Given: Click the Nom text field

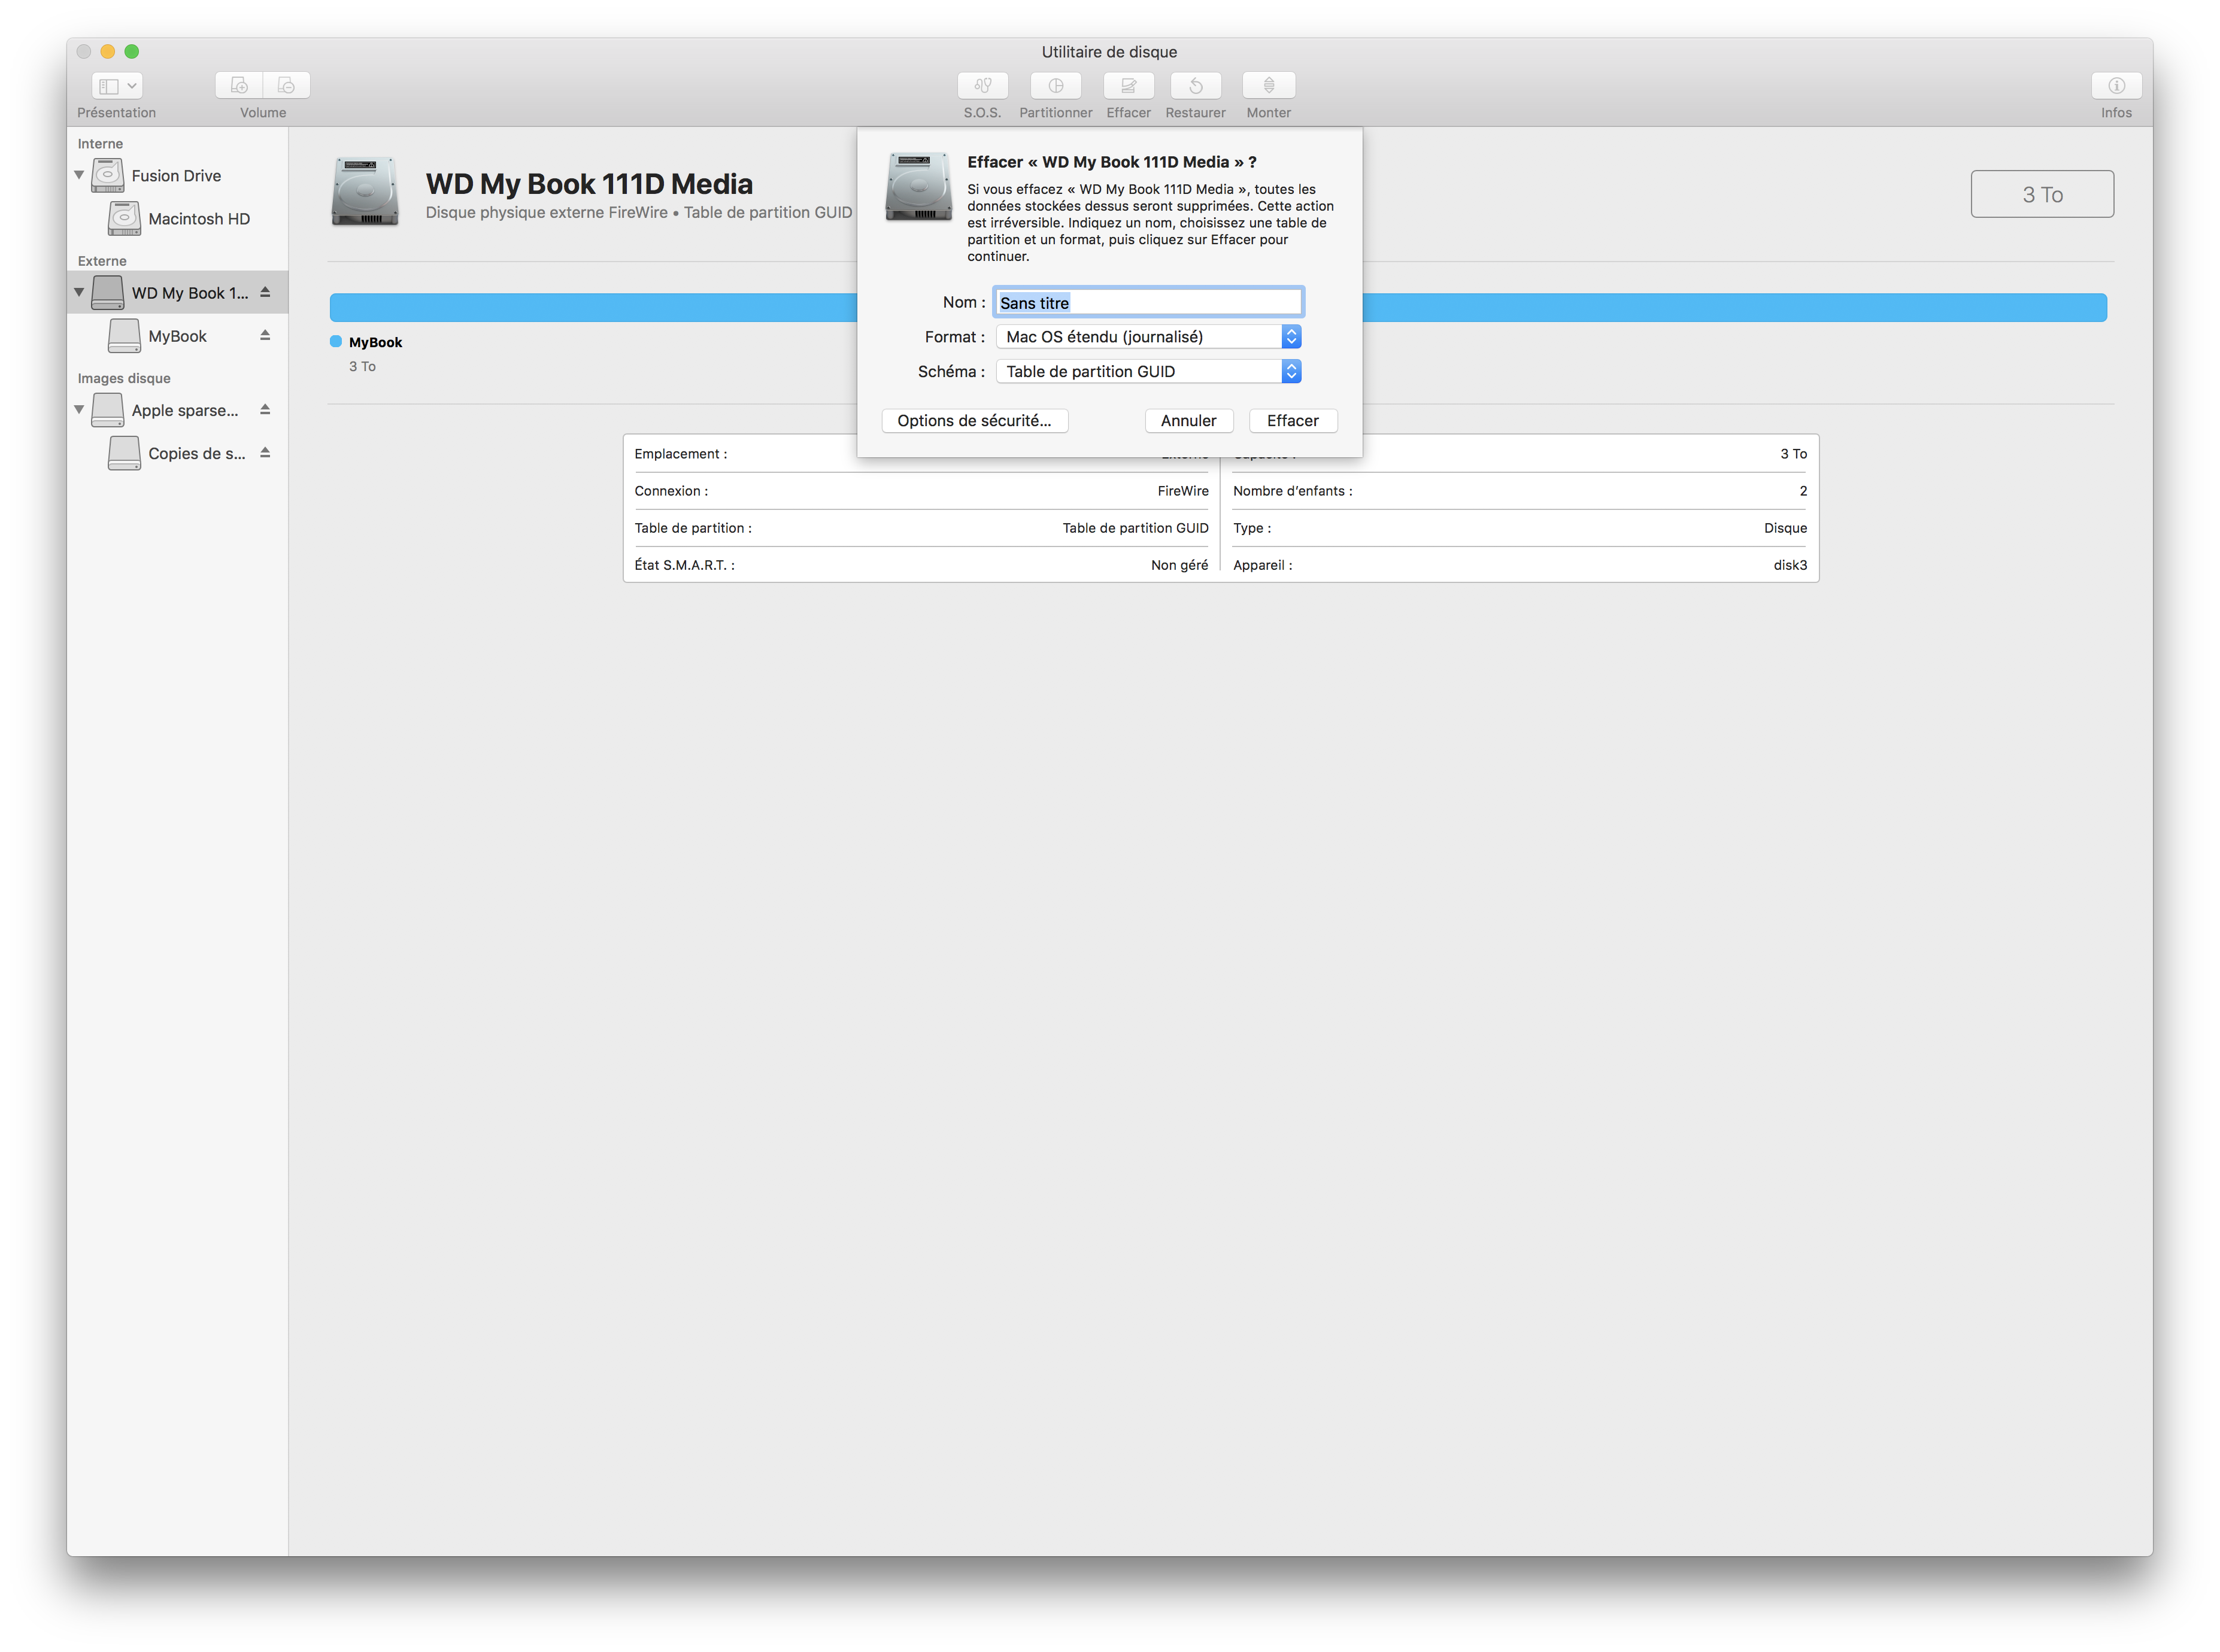Looking at the screenshot, I should point(1148,302).
